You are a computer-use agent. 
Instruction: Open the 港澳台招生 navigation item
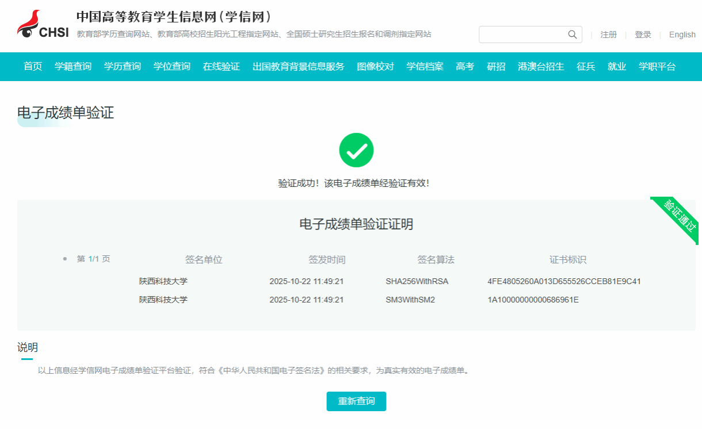[541, 67]
